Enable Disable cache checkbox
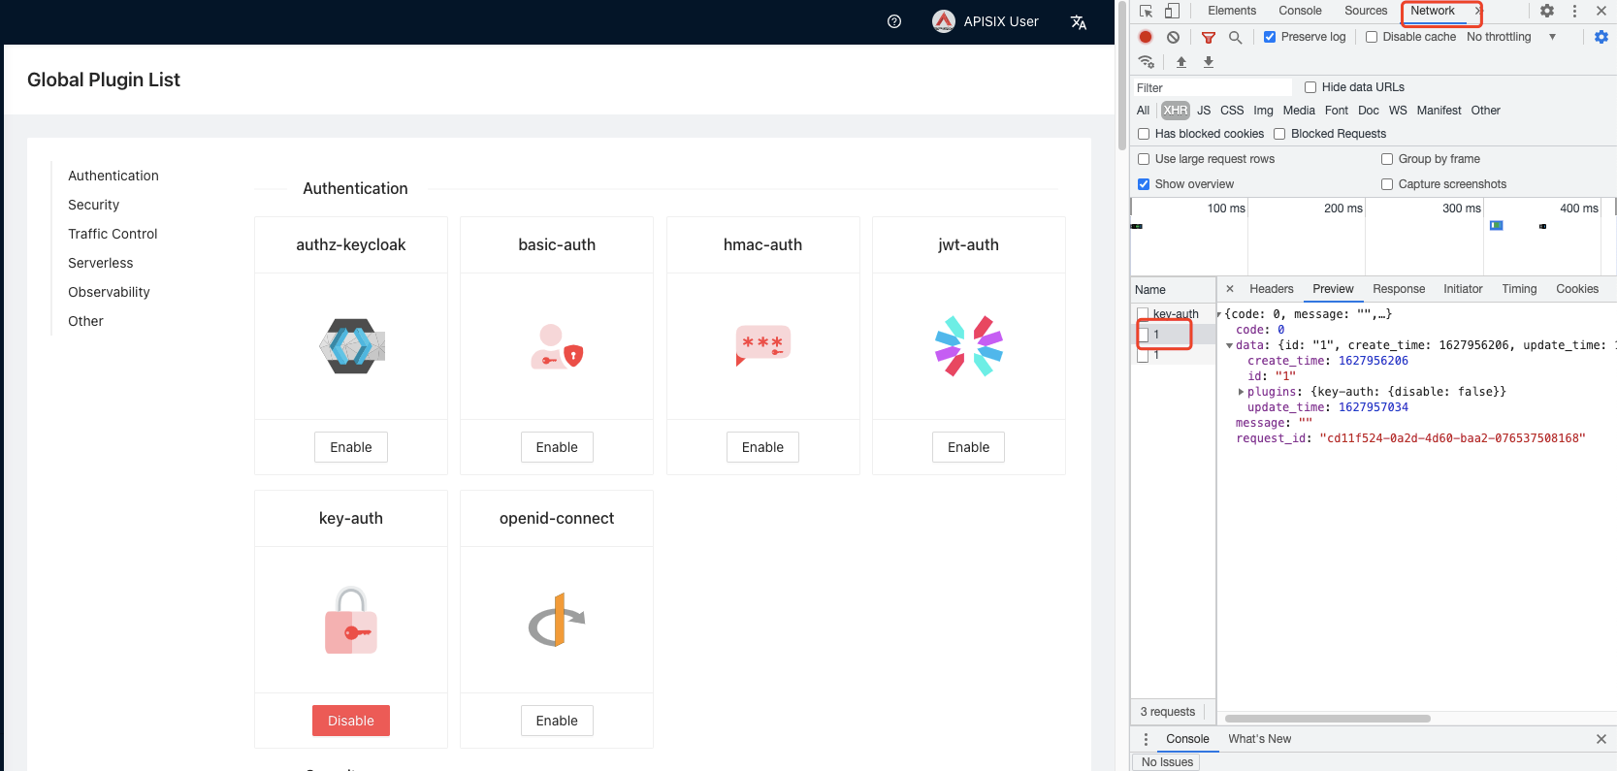The height and width of the screenshot is (771, 1617). 1372,37
